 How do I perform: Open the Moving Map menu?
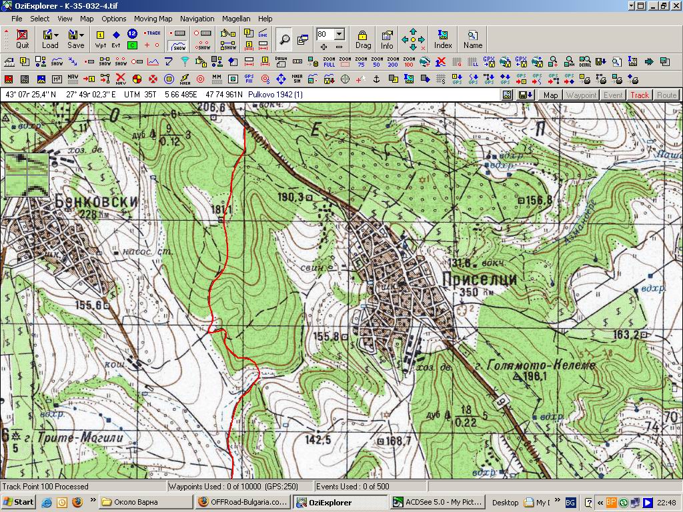click(x=153, y=19)
